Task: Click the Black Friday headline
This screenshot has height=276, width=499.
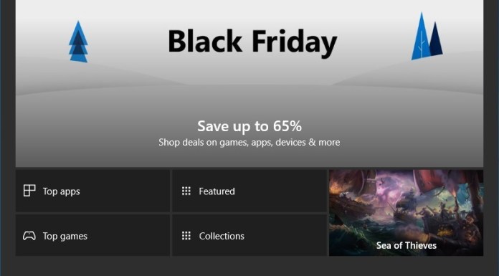Action: tap(252, 42)
